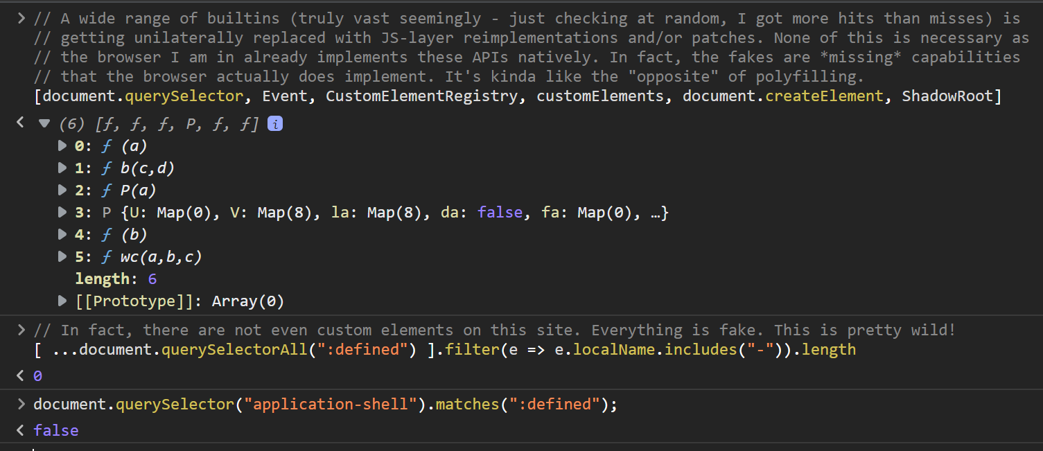Click the prompt arrow on the querySelector matches line
Viewport: 1043px width, 451px height.
coord(21,404)
